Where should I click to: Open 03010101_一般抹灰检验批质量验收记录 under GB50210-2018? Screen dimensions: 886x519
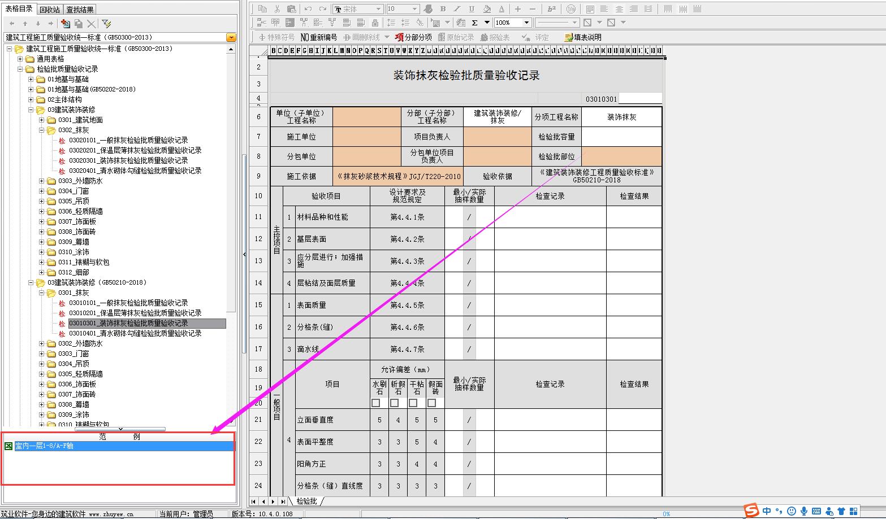128,303
